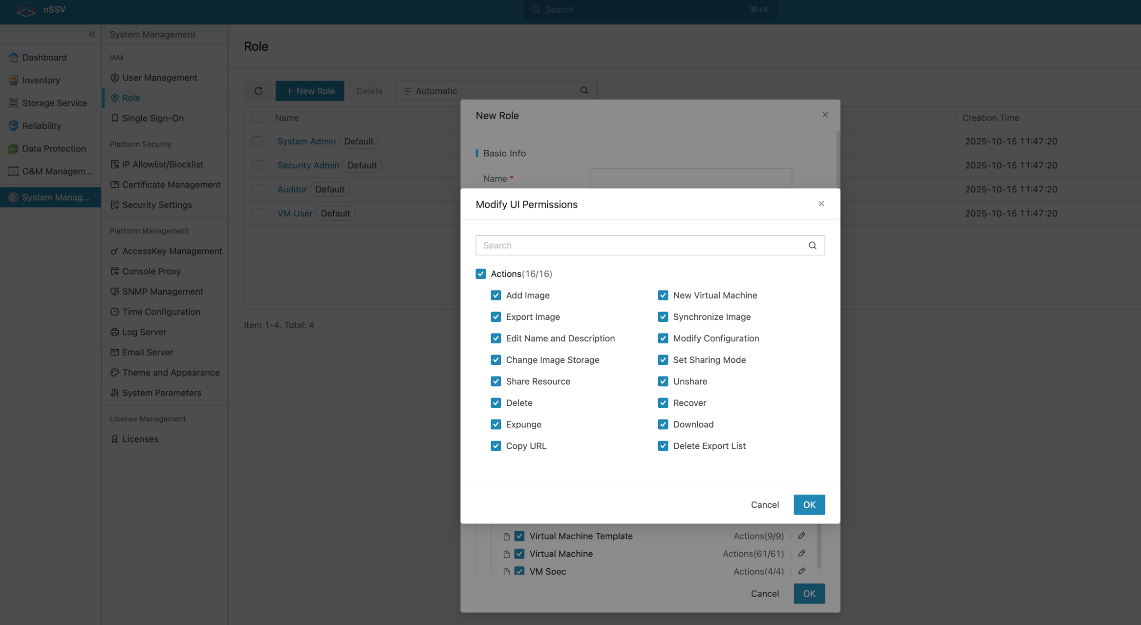
Task: Disable the Synchronize Image checkbox
Action: tap(663, 317)
